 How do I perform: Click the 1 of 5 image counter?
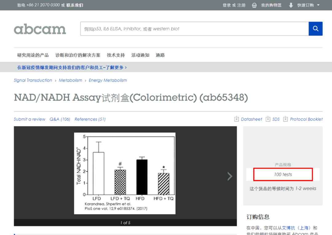[x=125, y=223]
